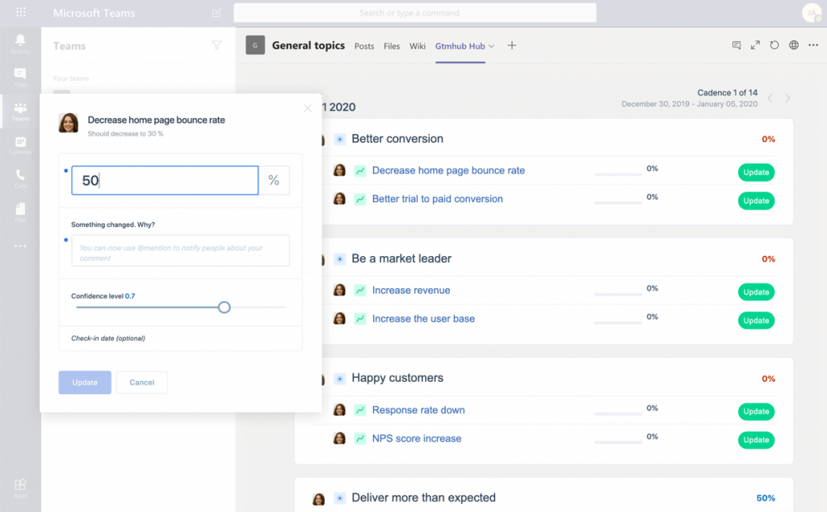Select the Gtmhub Hub tab
The image size is (827, 512).
point(460,46)
